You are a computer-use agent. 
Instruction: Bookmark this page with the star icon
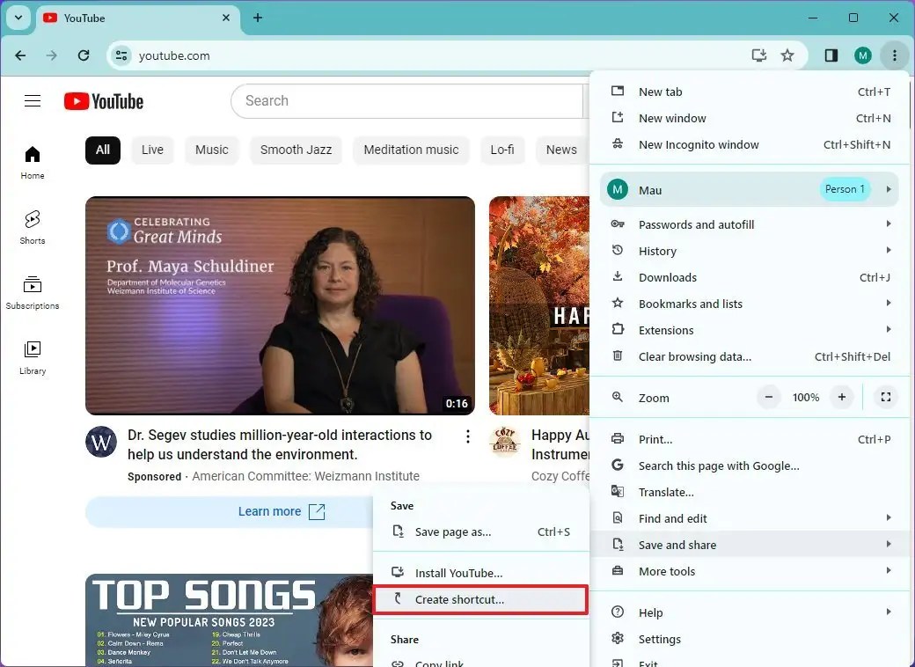tap(788, 55)
